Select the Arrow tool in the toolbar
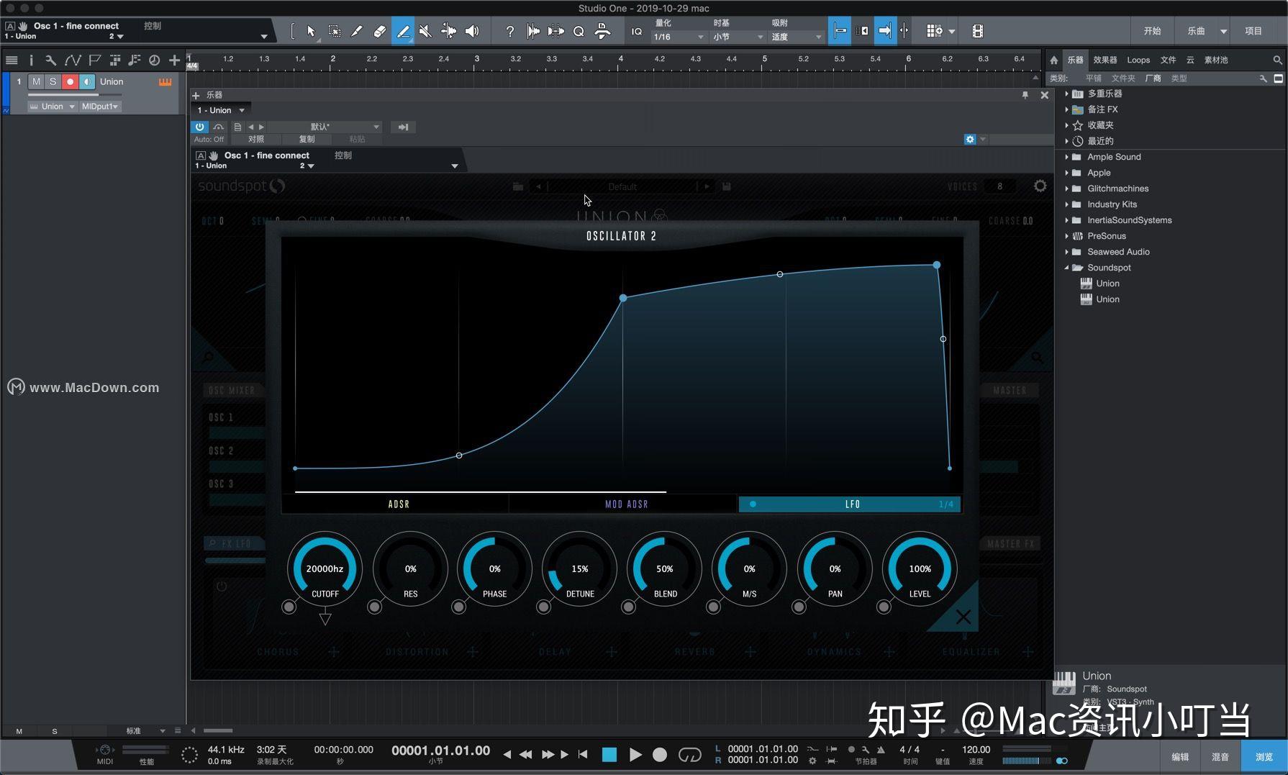The height and width of the screenshot is (775, 1288). coord(311,31)
